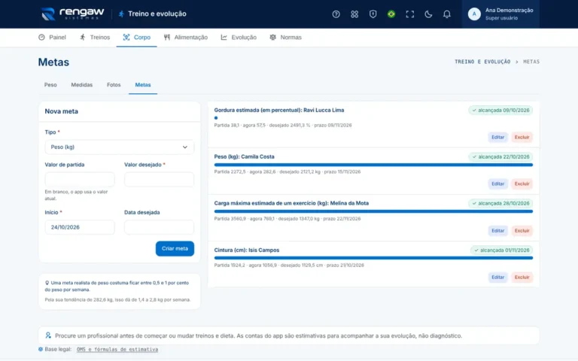The height and width of the screenshot is (361, 578).
Task: Open the Normas menu
Action: (286, 37)
